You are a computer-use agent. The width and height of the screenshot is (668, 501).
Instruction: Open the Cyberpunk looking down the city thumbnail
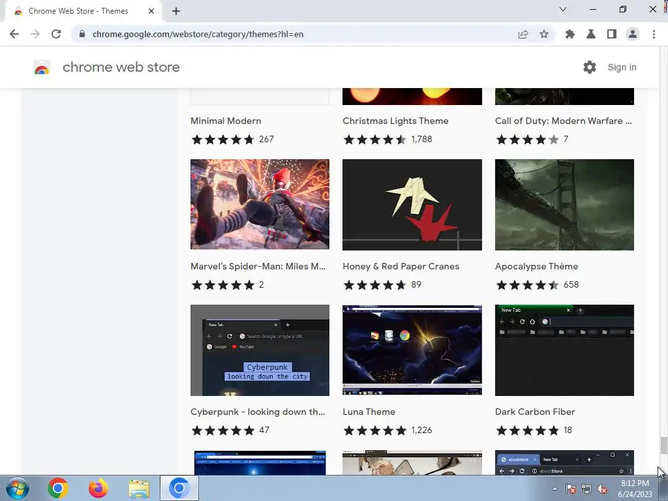tap(260, 350)
